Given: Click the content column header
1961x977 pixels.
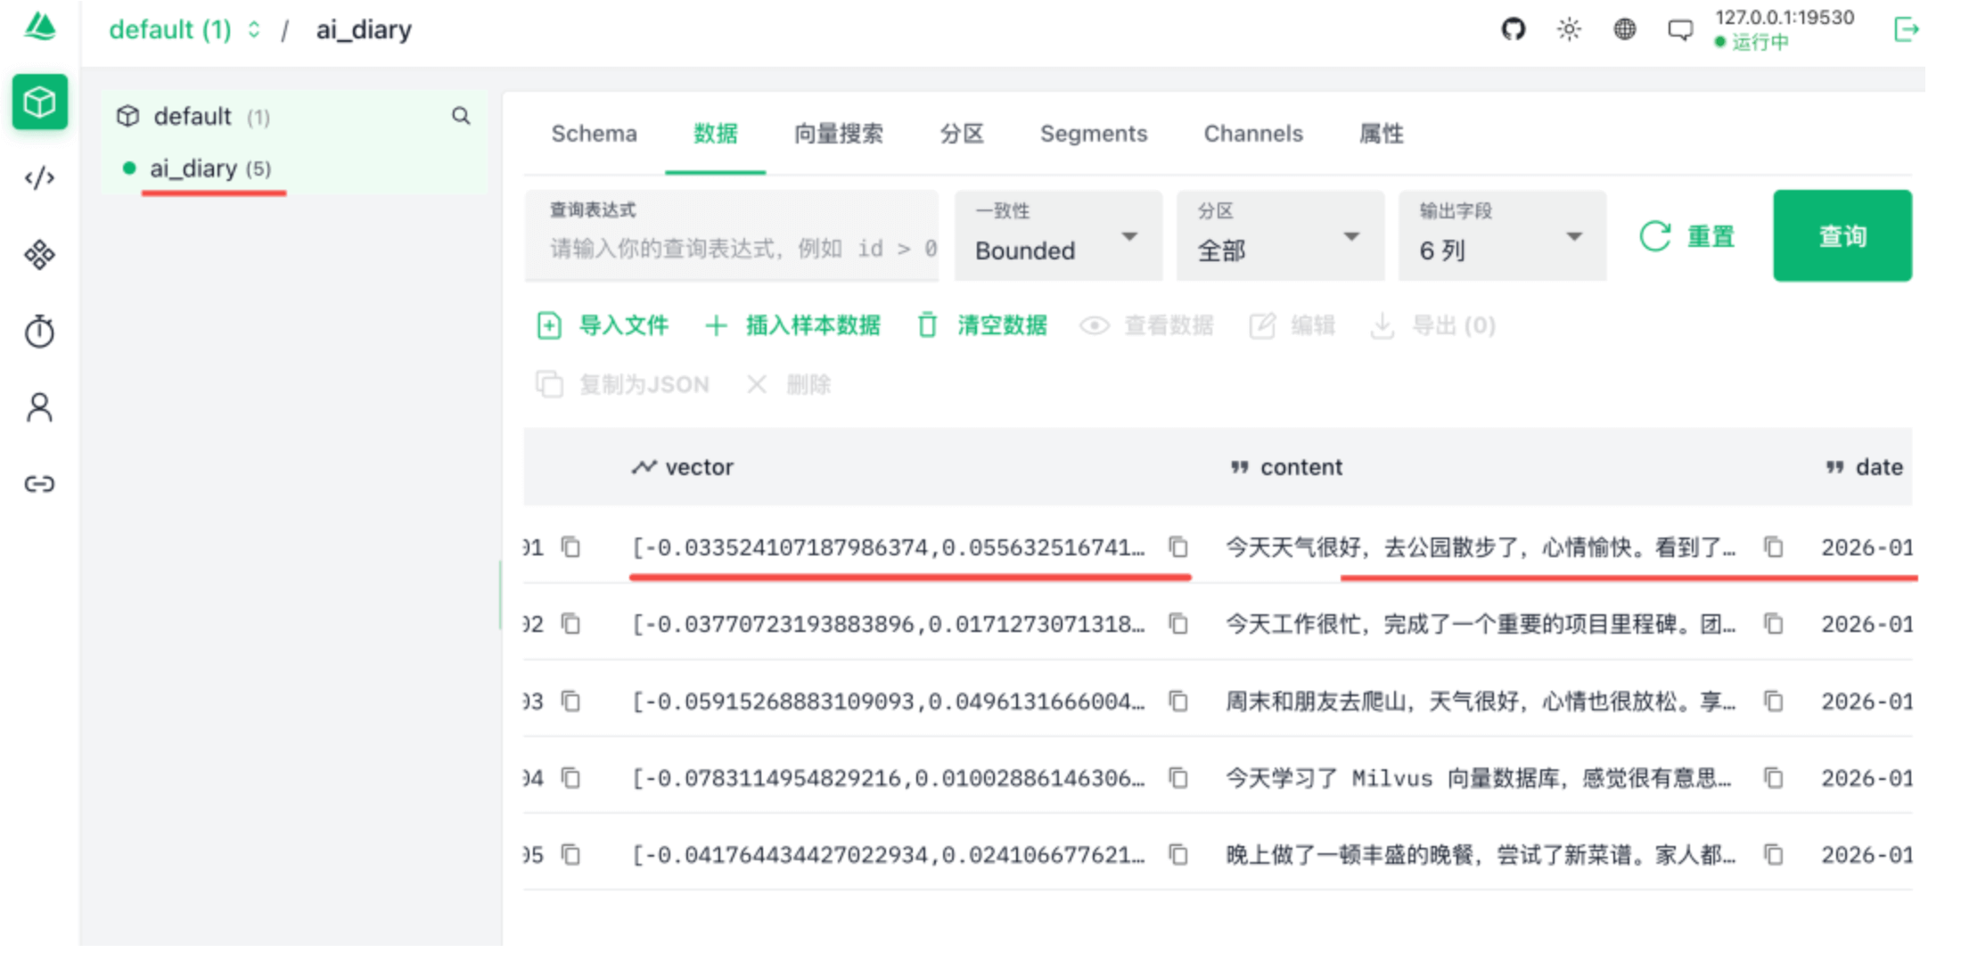Looking at the screenshot, I should [1286, 467].
